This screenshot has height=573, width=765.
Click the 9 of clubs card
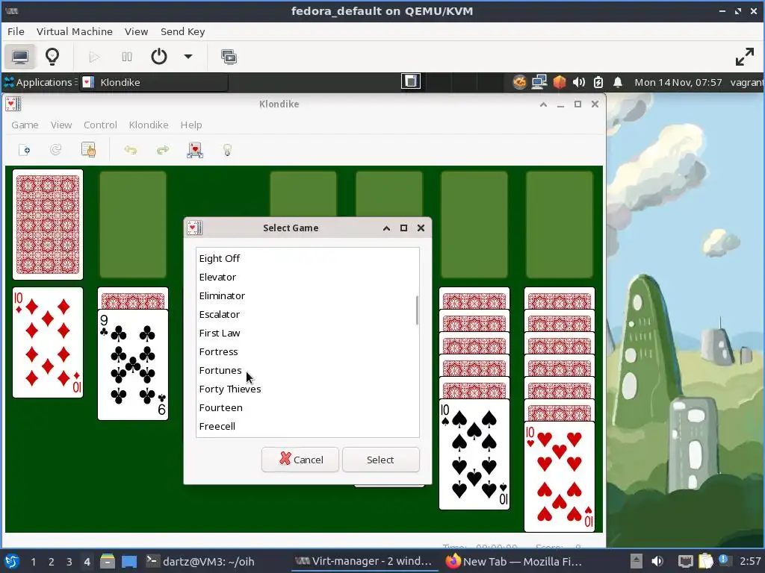[x=133, y=364]
